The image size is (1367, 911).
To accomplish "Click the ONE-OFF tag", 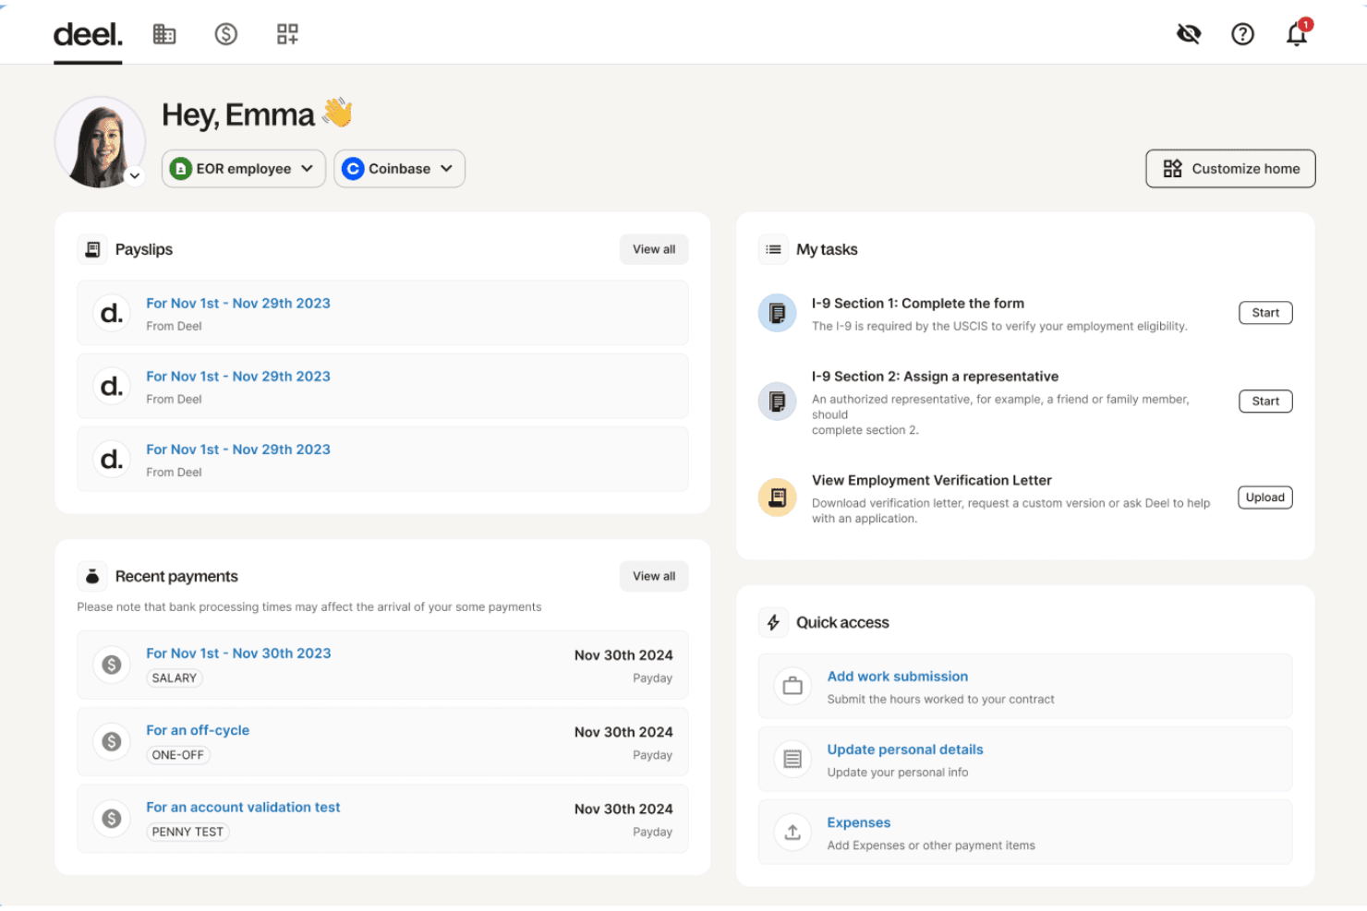I will coord(178,755).
